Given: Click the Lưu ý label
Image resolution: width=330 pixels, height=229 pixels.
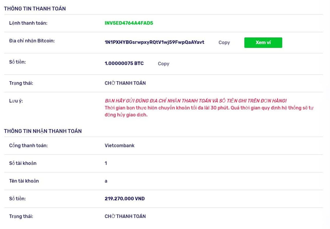Looking at the screenshot, I should click(x=16, y=101).
